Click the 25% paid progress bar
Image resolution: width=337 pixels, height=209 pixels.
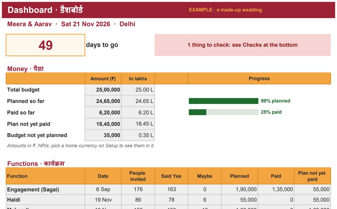click(224, 112)
